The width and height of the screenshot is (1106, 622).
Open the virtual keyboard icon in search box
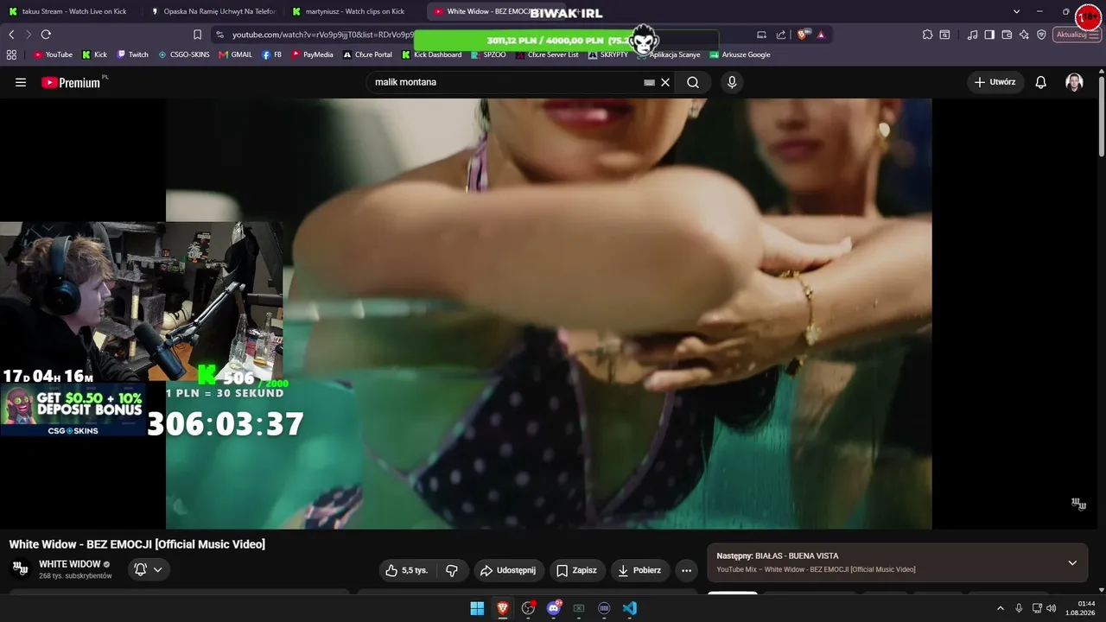(649, 82)
